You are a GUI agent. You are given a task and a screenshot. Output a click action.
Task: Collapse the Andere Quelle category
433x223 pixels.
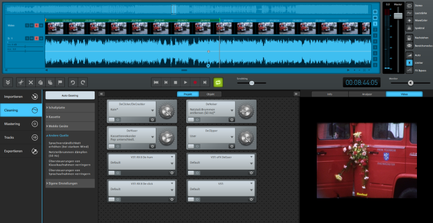click(x=70, y=136)
